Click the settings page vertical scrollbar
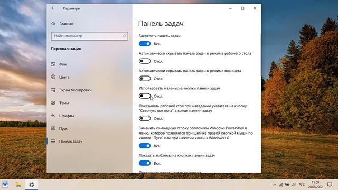This screenshot has height=190, width=338. pos(260,55)
